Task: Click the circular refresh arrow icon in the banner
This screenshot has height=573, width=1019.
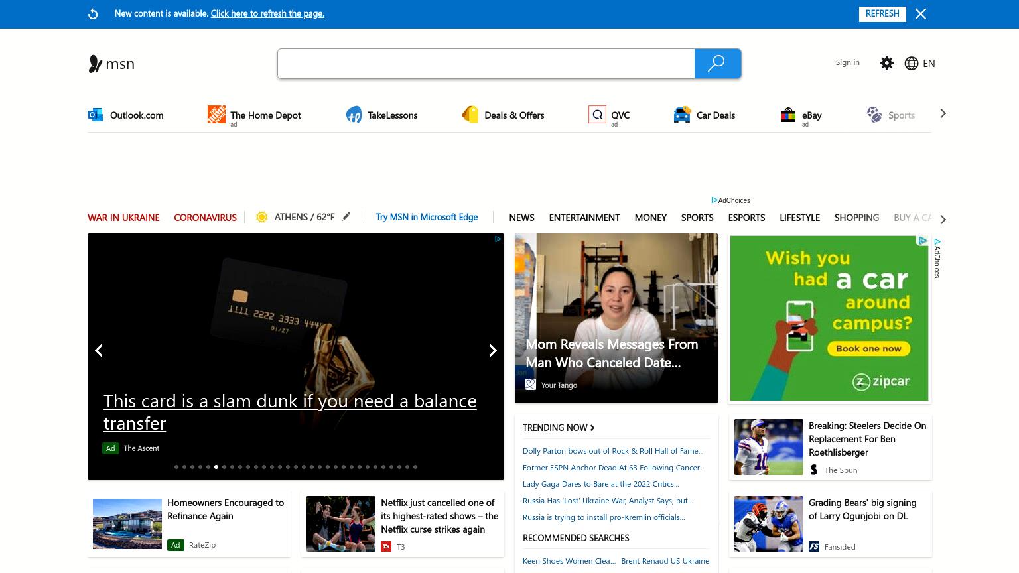Action: [93, 14]
